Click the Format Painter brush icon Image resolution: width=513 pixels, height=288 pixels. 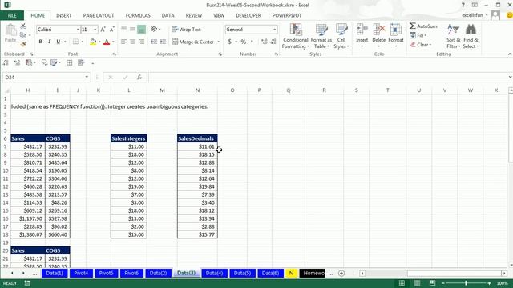point(23,44)
